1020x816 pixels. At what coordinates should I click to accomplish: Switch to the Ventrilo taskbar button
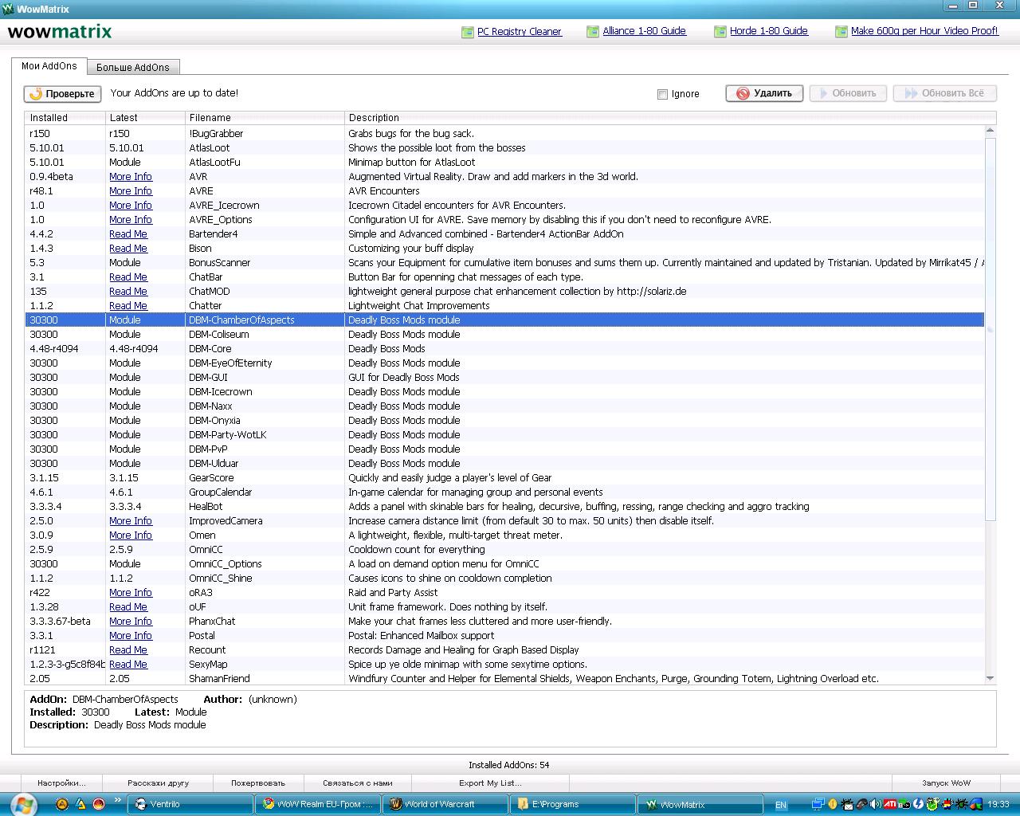(x=190, y=804)
